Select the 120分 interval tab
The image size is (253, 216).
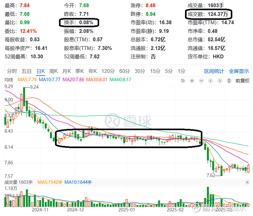click(x=108, y=71)
